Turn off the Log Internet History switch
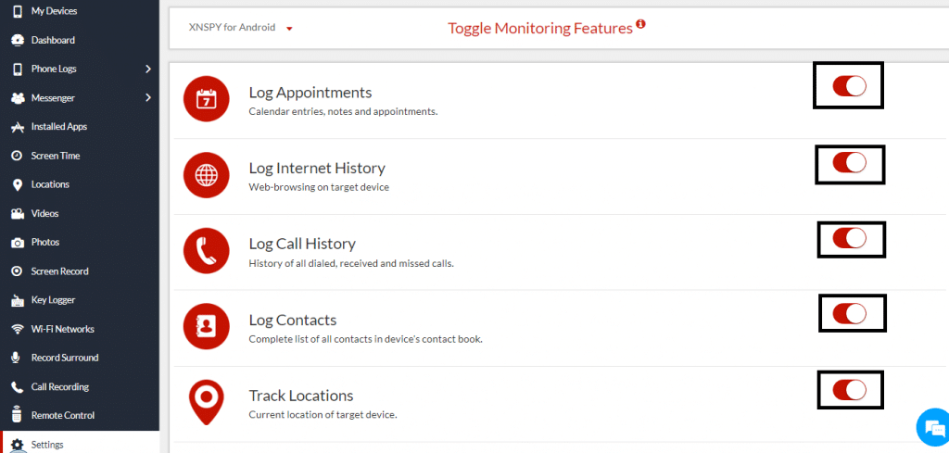This screenshot has width=949, height=453. click(x=849, y=162)
